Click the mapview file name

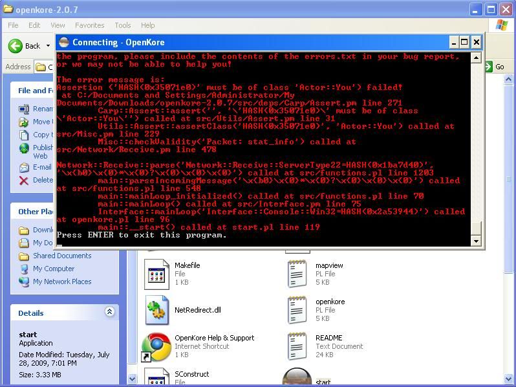[329, 265]
